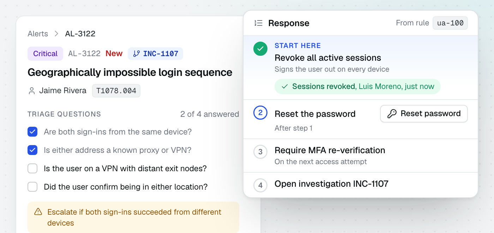Image resolution: width=494 pixels, height=233 pixels.
Task: Click the step 4 number circle
Action: [260, 185]
